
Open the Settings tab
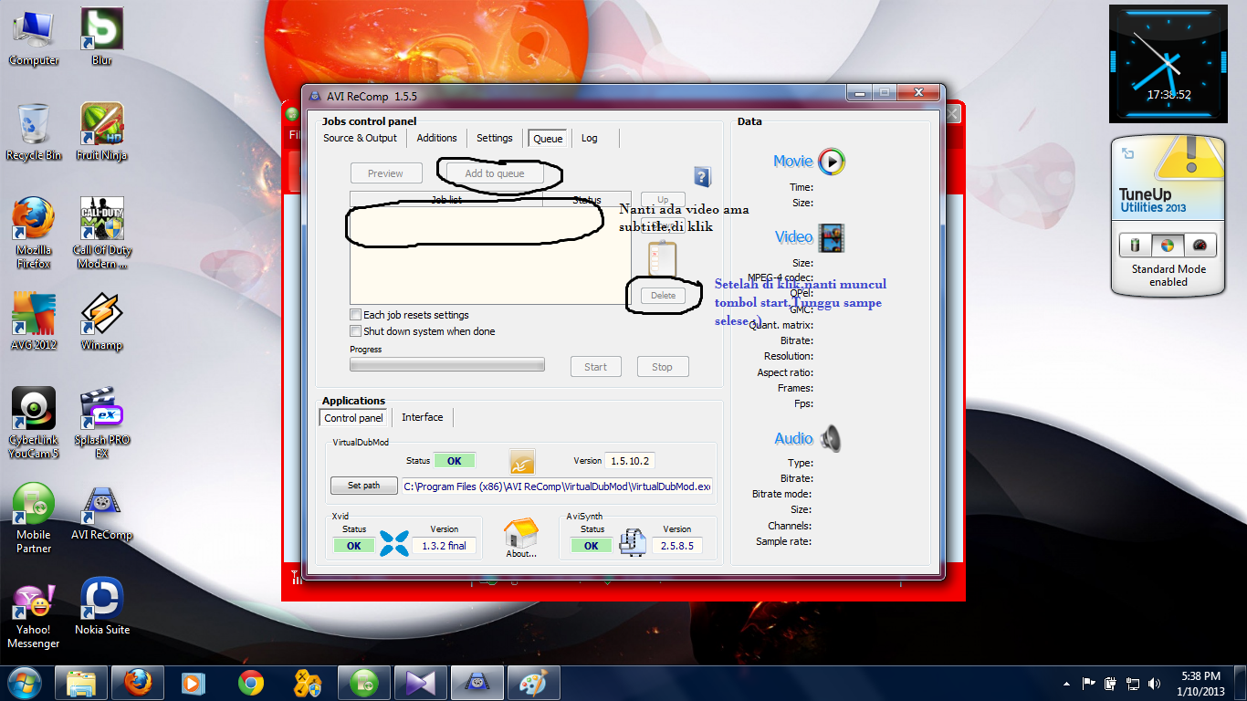click(x=495, y=138)
